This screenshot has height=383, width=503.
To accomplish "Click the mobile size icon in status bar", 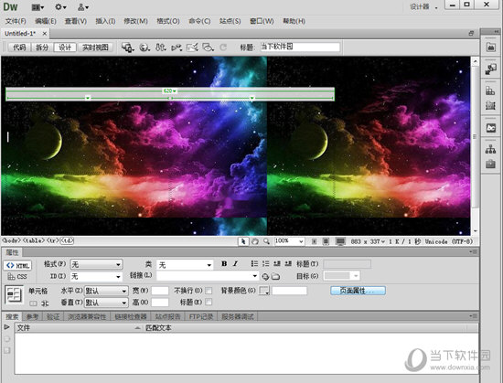I will pyautogui.click(x=314, y=241).
